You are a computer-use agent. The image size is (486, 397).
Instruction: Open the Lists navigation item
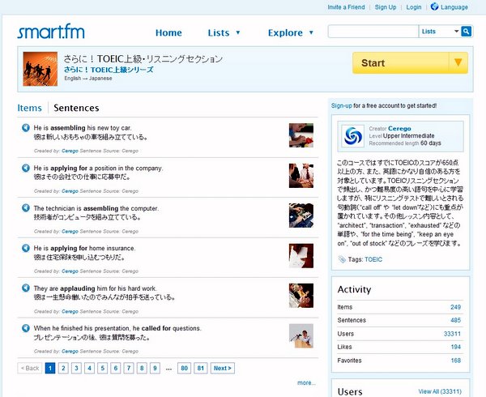[x=219, y=33]
